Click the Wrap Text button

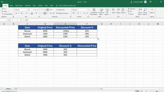click(x=60, y=10)
